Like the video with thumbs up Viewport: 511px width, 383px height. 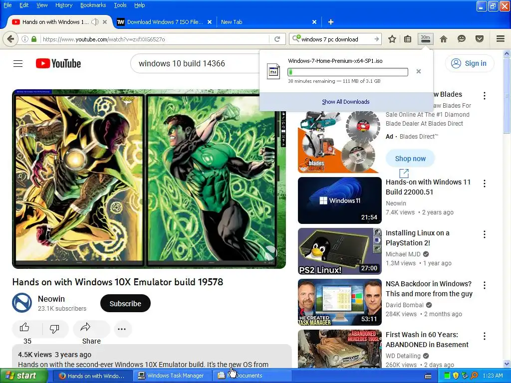(25, 328)
